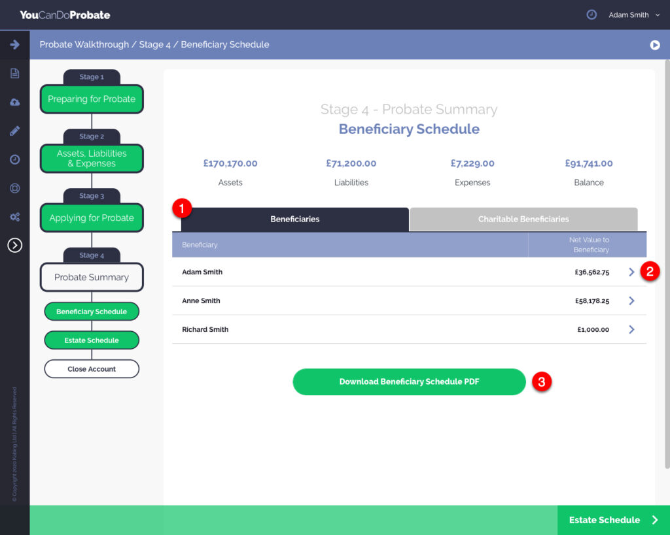Open Stage 2 Assets, Liabilities & Expenses
Screen dimensions: 670x535
click(x=92, y=159)
